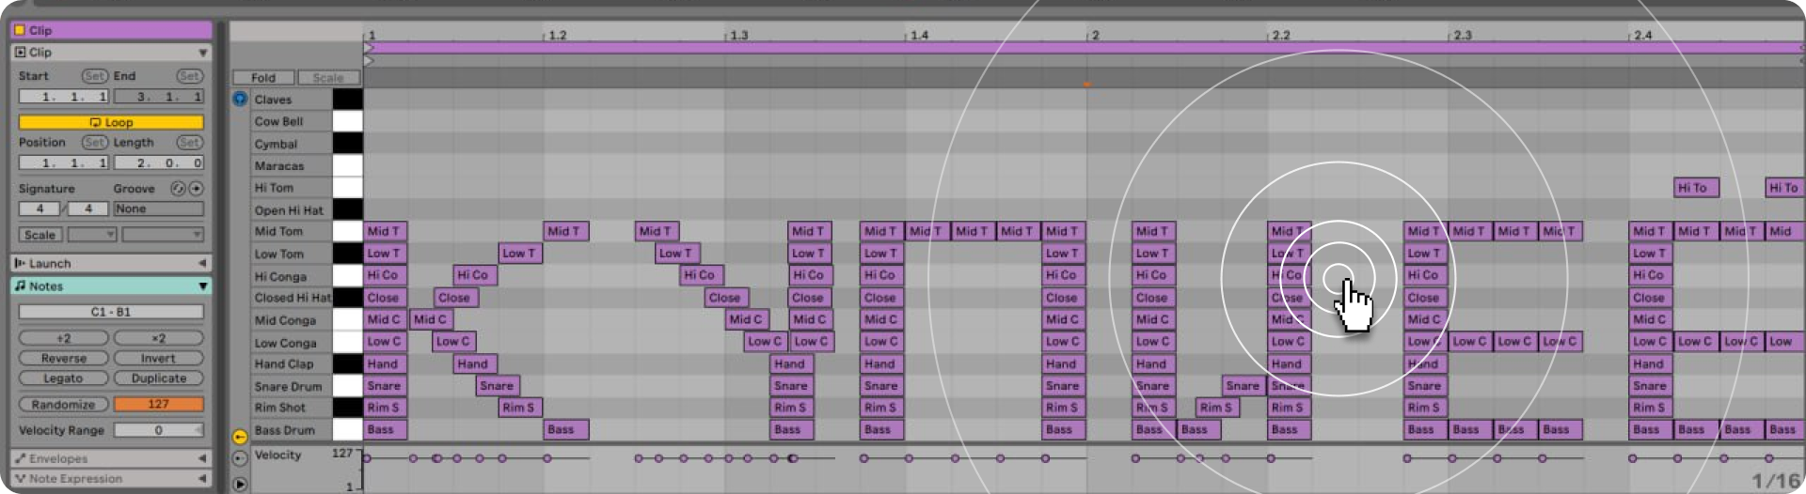Click the Hi Tom piano key
The height and width of the screenshot is (494, 1806).
click(347, 188)
